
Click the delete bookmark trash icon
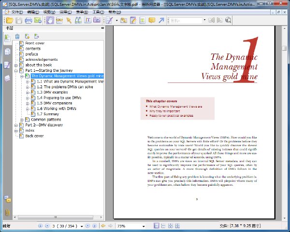coord(17,36)
